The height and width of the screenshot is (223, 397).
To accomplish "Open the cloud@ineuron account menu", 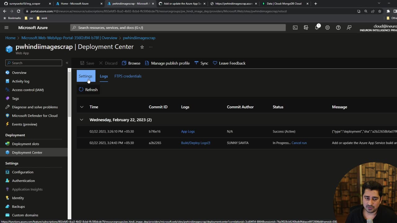I will point(378,28).
